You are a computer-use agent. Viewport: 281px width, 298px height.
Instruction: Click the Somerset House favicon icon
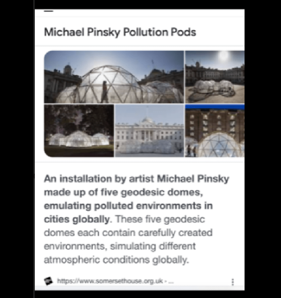click(48, 281)
